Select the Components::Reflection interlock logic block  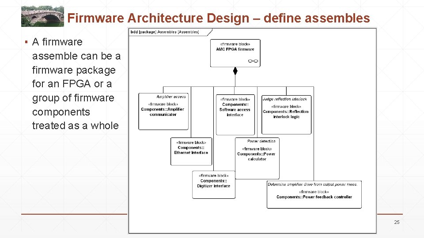pos(286,115)
